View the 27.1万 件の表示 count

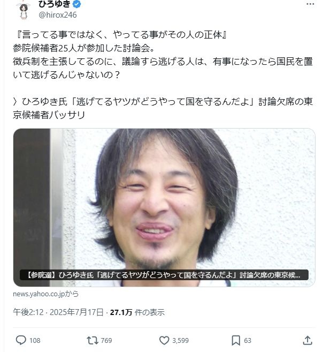tap(137, 312)
